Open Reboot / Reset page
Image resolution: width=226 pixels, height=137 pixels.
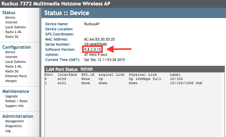tap(16, 101)
